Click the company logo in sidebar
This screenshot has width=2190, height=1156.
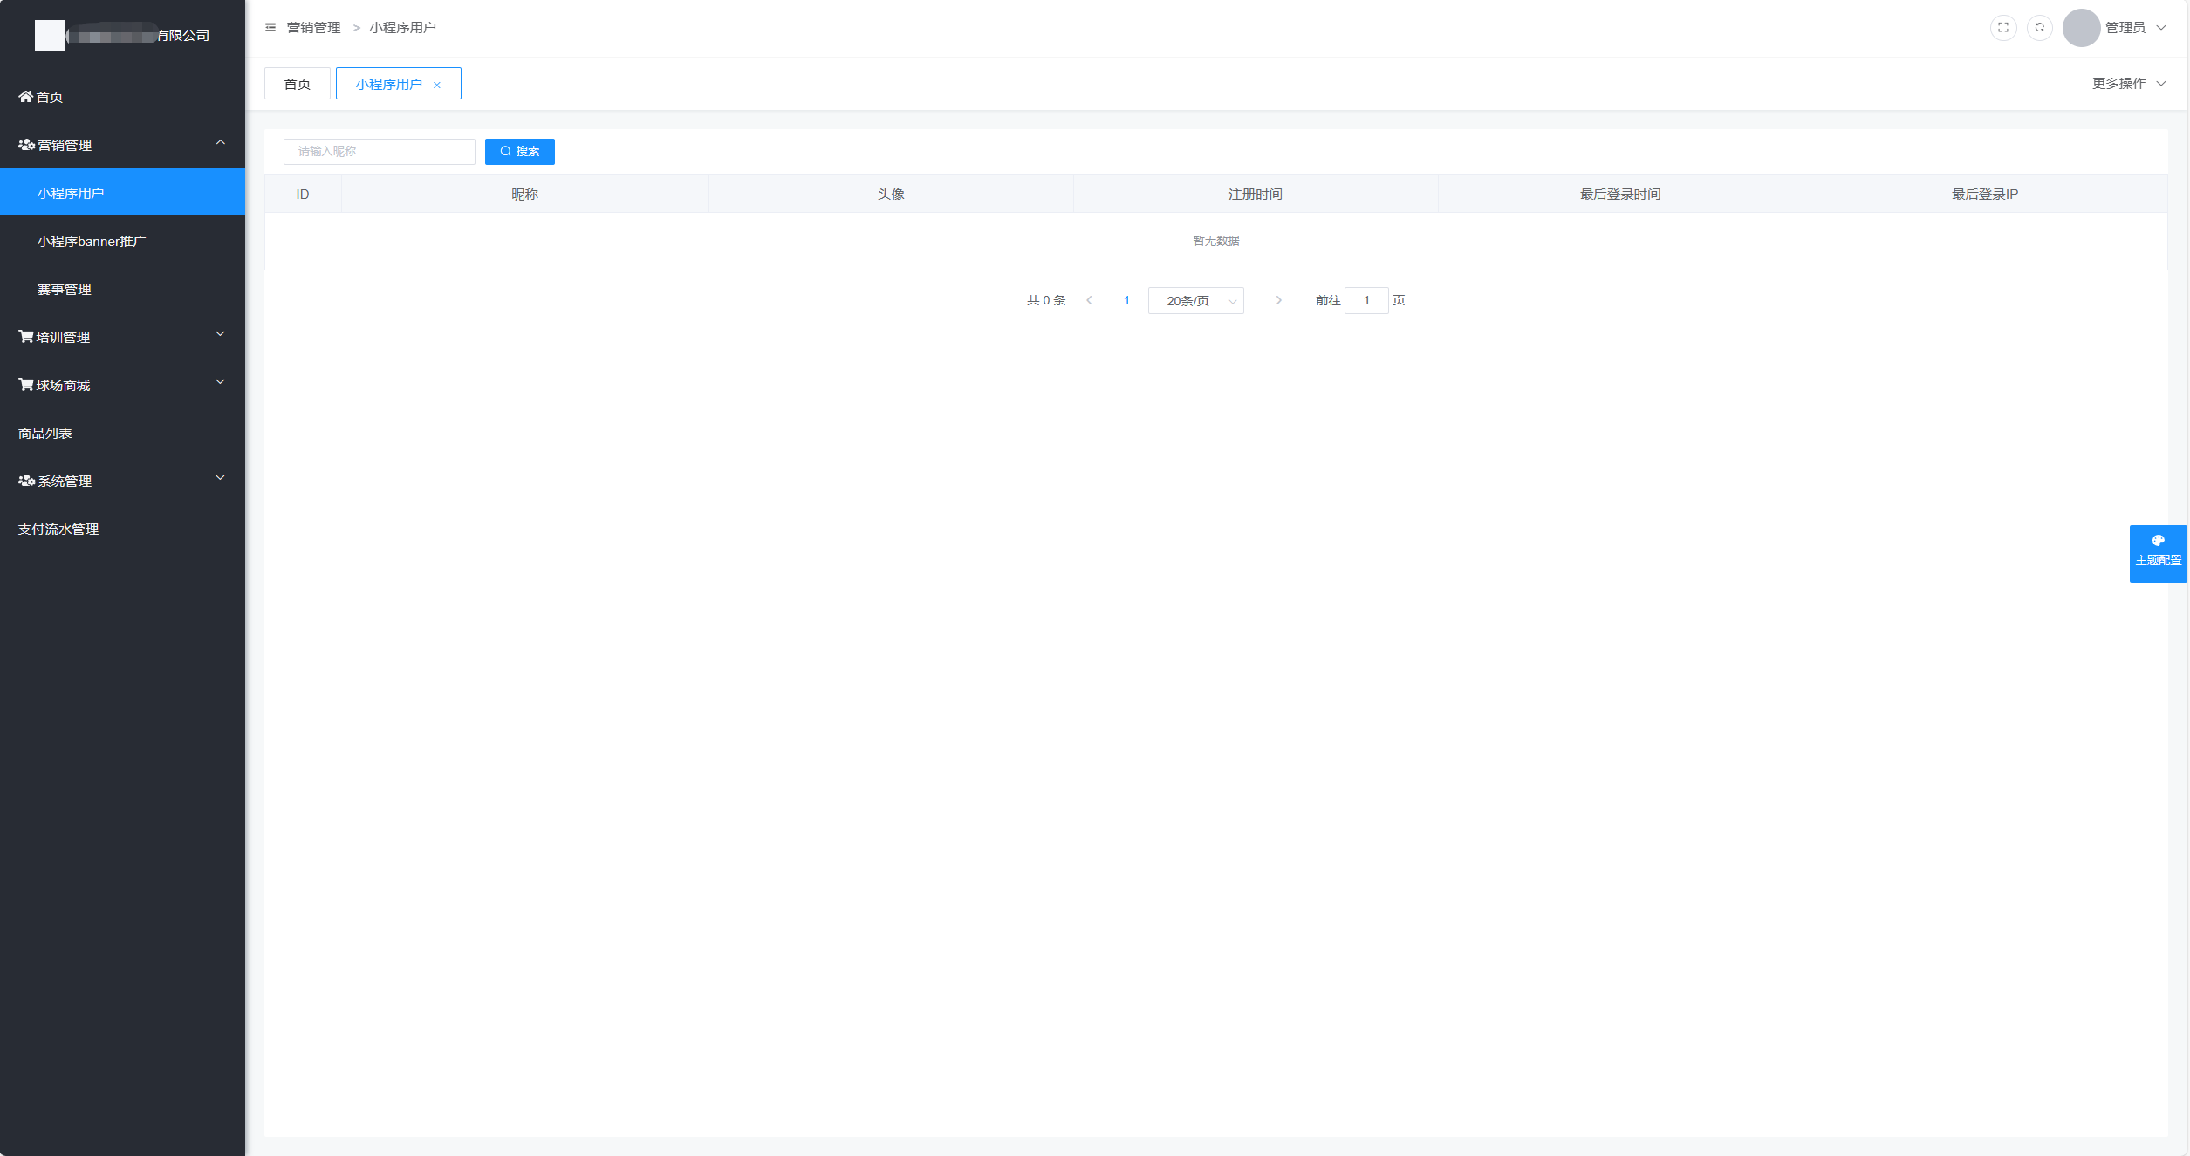pos(50,36)
